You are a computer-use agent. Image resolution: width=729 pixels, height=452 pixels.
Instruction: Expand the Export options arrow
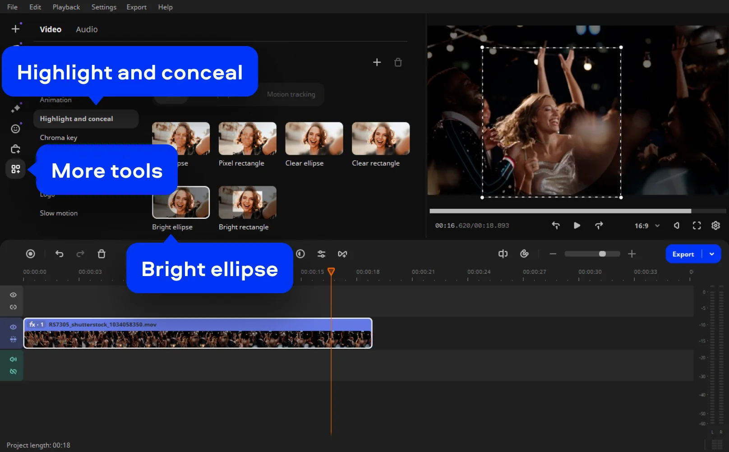pos(712,254)
